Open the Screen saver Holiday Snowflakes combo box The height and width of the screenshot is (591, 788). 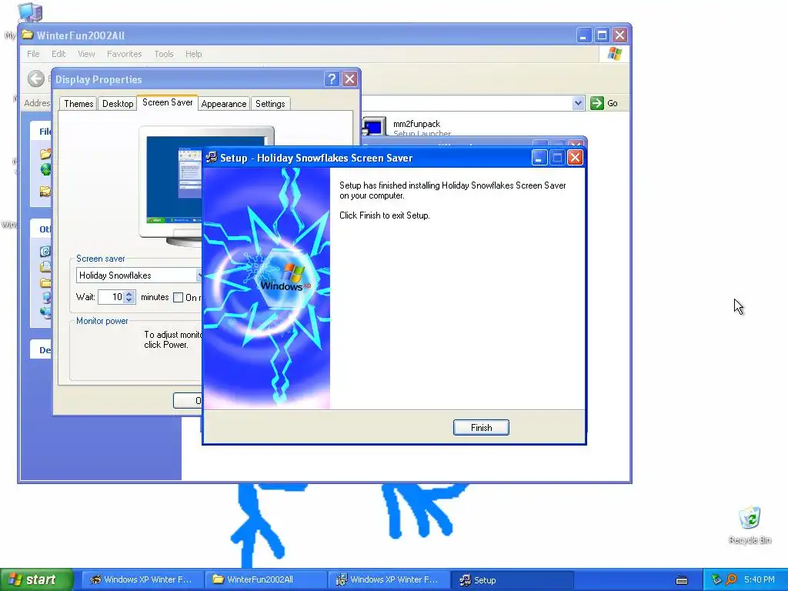pyautogui.click(x=139, y=275)
